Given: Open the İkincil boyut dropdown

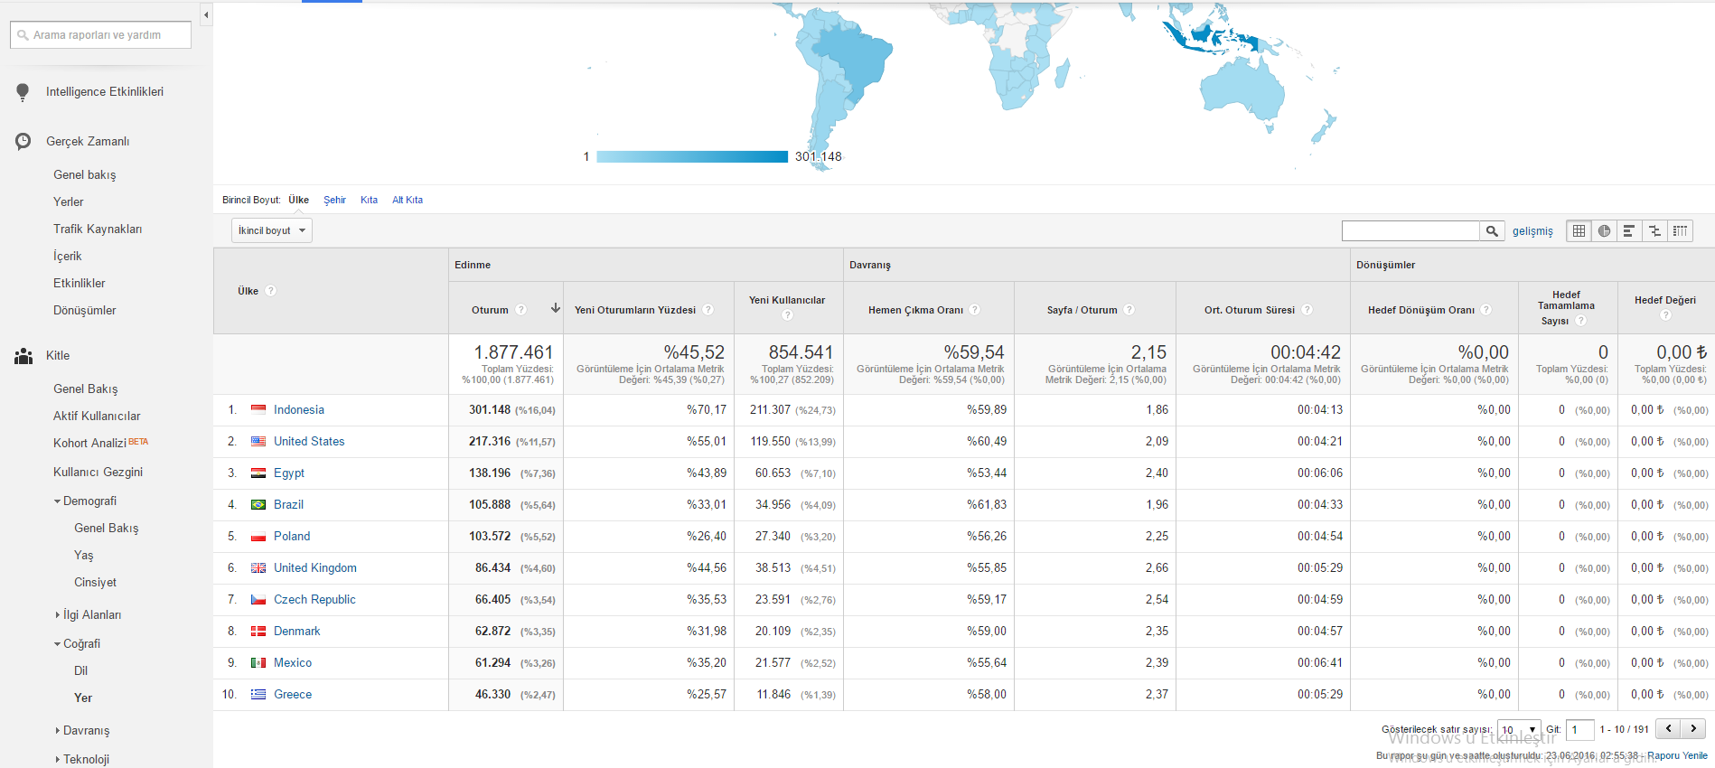Looking at the screenshot, I should [x=271, y=230].
